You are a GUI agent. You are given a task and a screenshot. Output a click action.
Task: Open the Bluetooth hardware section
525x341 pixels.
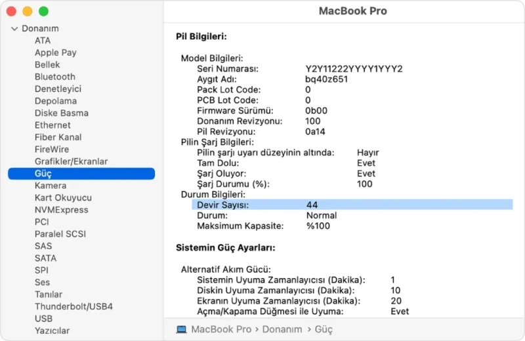(55, 77)
